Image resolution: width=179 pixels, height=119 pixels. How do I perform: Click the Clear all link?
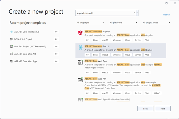pos(167,15)
